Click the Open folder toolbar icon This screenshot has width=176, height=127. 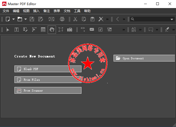pyautogui.click(x=20, y=19)
